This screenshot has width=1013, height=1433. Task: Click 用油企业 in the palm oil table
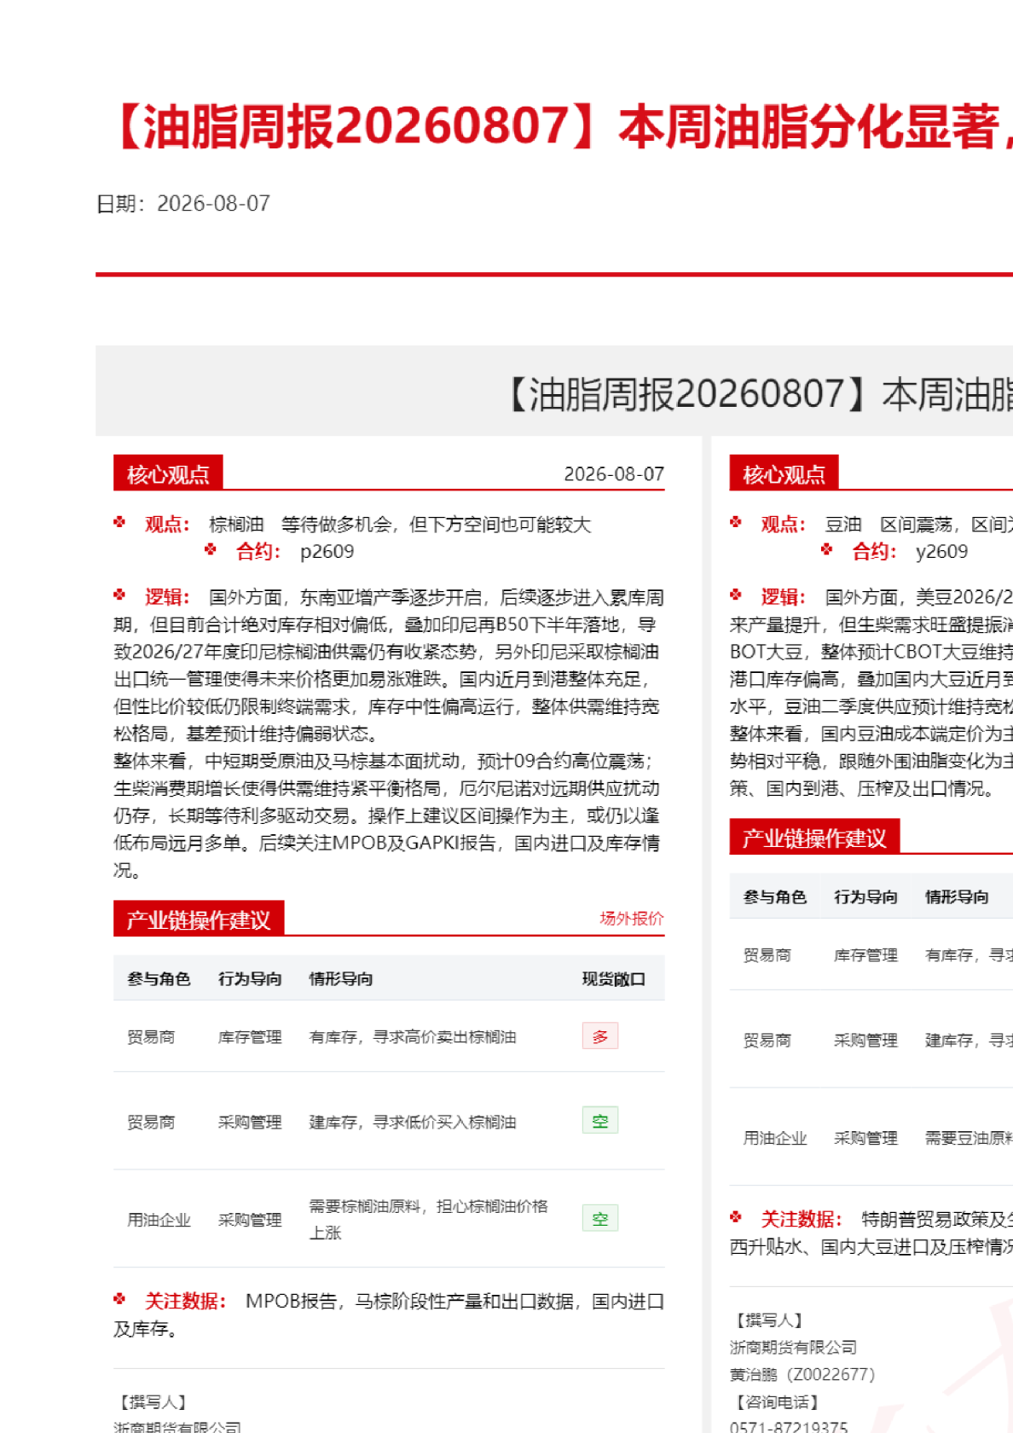tap(159, 1220)
